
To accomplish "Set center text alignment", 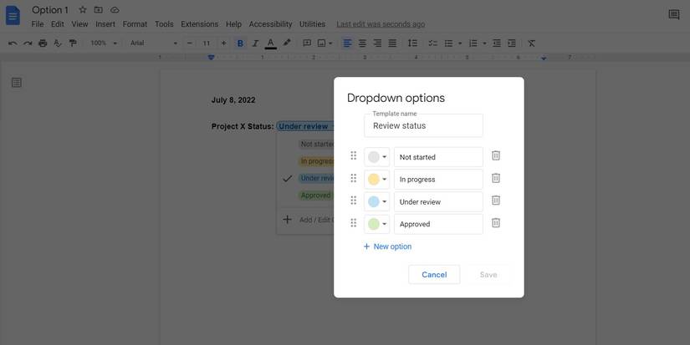I will click(362, 43).
